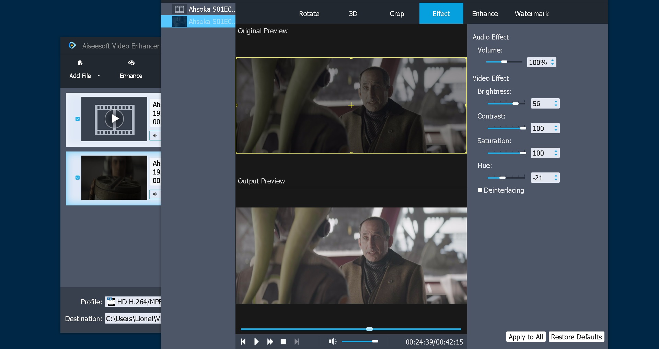
Task: Open the Profile HD H.264 combo box
Action: (x=133, y=302)
